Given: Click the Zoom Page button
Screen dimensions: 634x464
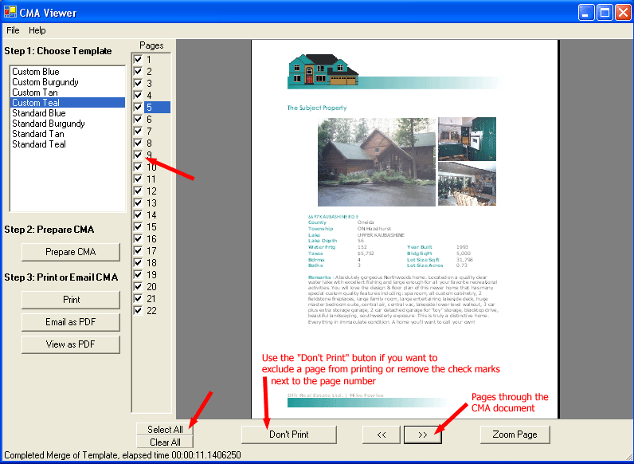Looking at the screenshot, I should click(515, 435).
